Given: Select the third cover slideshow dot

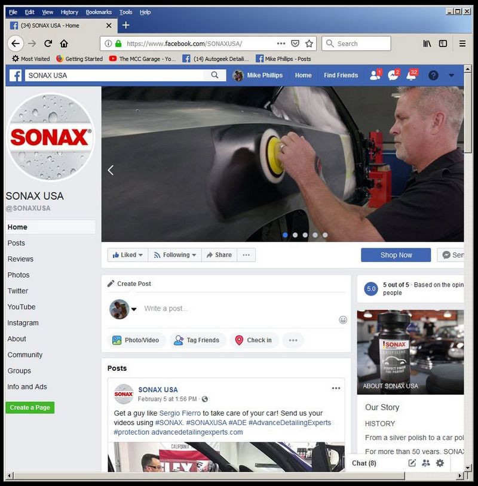Looking at the screenshot, I should tap(305, 235).
